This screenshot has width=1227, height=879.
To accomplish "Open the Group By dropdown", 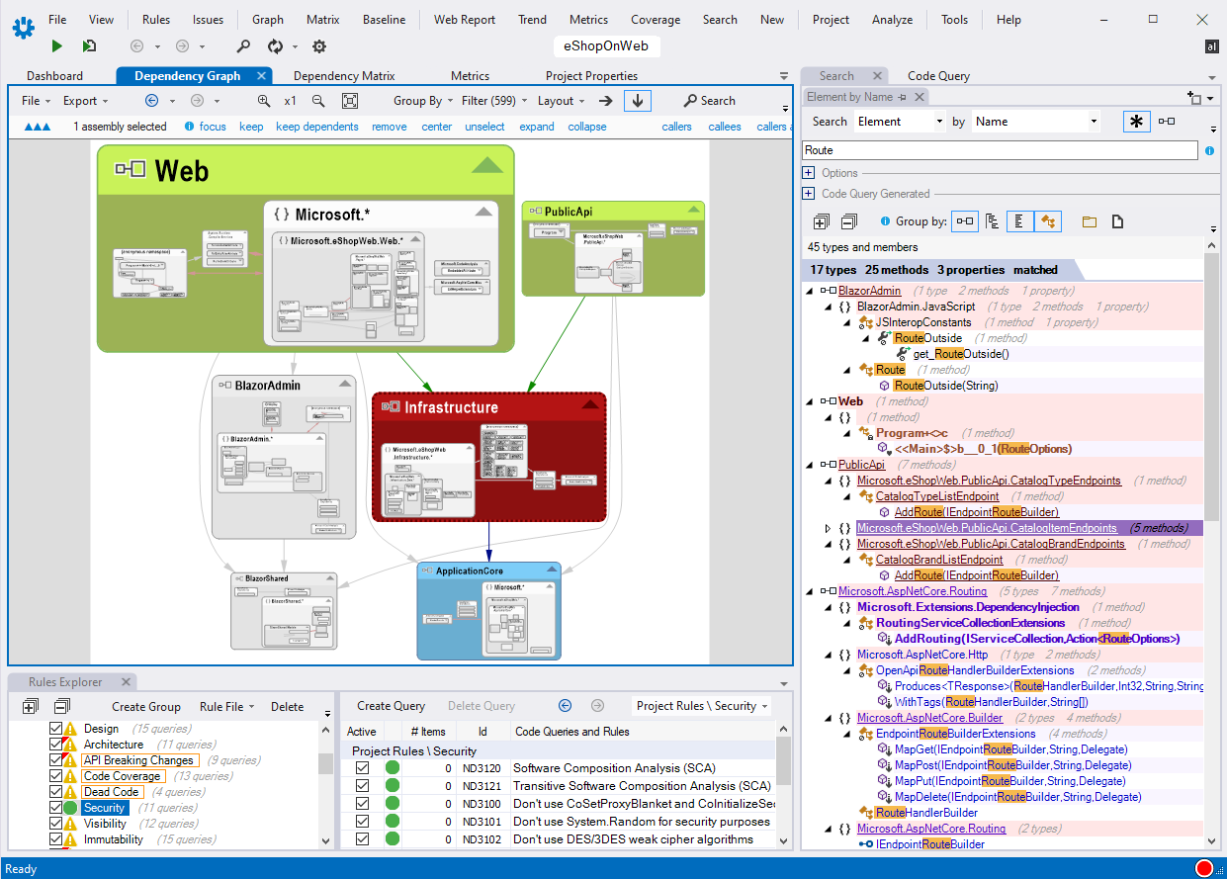I will [423, 101].
